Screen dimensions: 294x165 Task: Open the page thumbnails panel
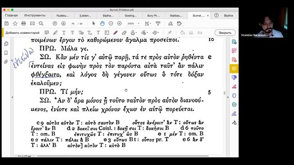6,44
